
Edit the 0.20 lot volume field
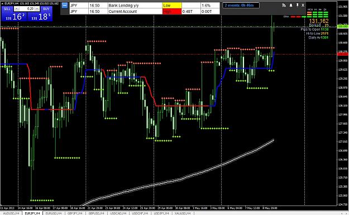pyautogui.click(x=27, y=9)
